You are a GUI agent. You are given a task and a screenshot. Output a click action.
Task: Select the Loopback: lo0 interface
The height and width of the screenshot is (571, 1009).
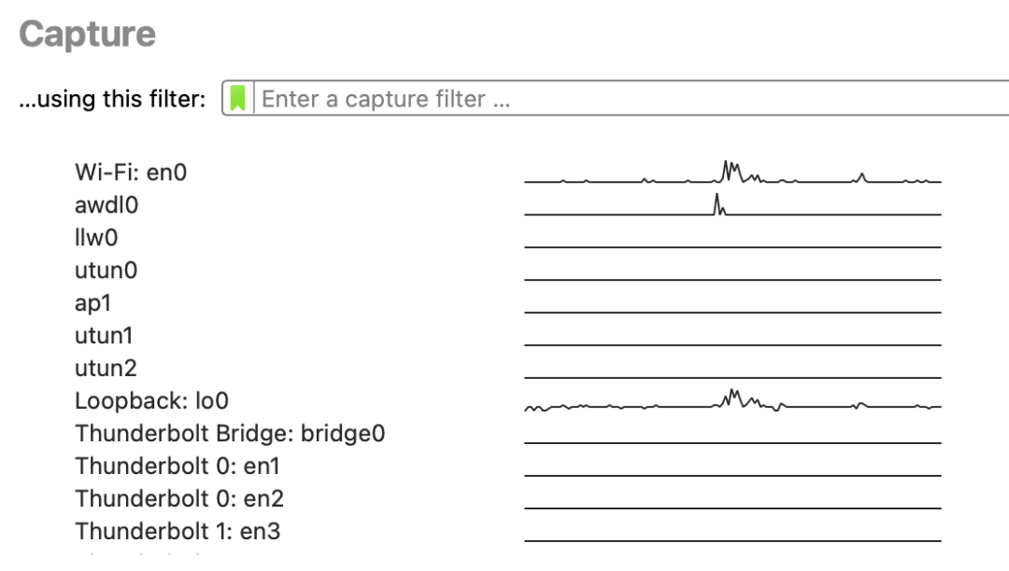coord(151,401)
